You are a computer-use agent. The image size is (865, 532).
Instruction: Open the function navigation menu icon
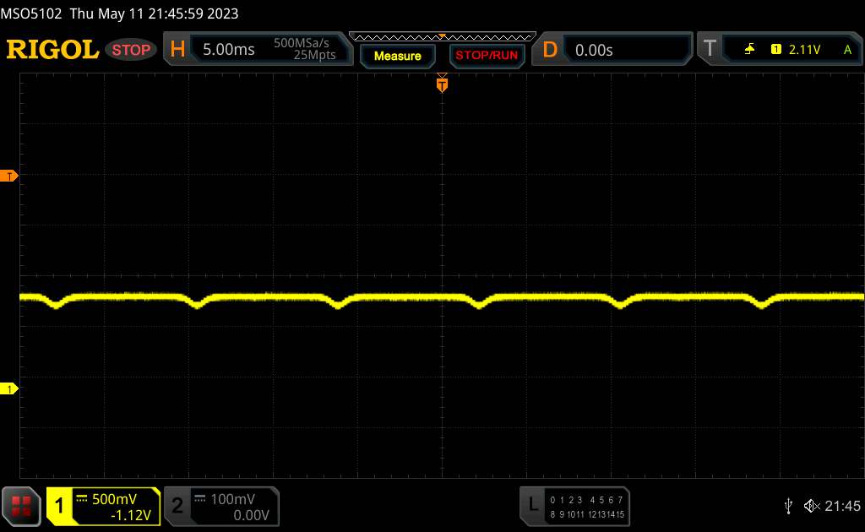[22, 505]
